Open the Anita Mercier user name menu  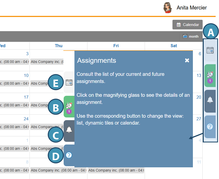pos(192,8)
